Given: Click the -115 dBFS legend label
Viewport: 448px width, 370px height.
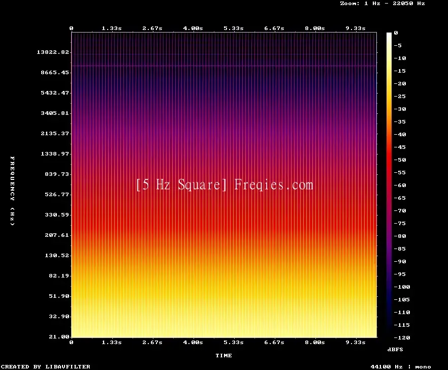Looking at the screenshot, I should pos(402,325).
